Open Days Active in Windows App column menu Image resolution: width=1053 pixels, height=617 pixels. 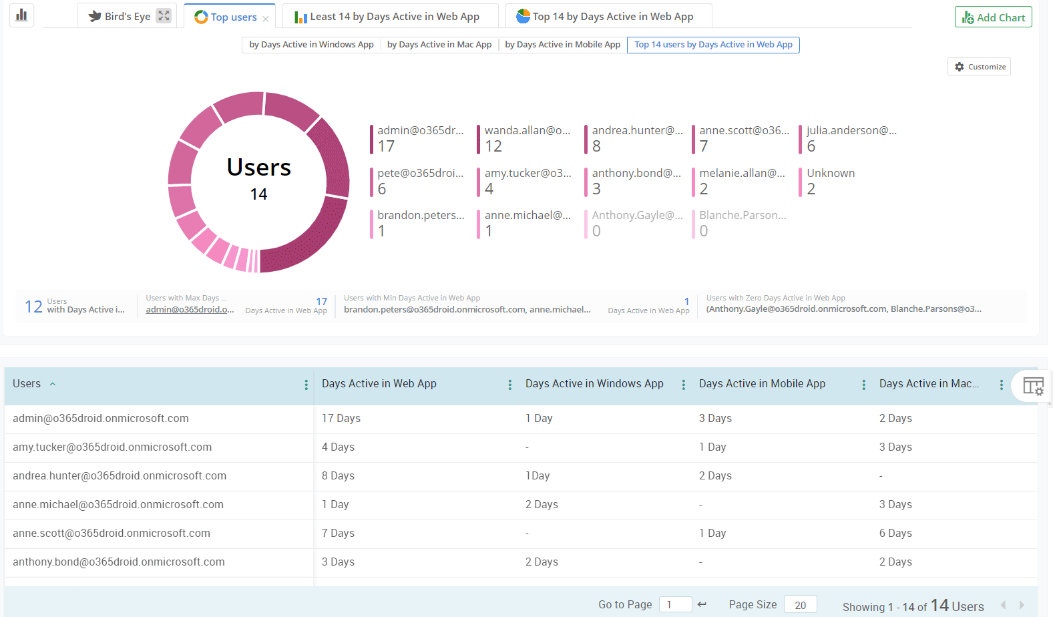(683, 385)
